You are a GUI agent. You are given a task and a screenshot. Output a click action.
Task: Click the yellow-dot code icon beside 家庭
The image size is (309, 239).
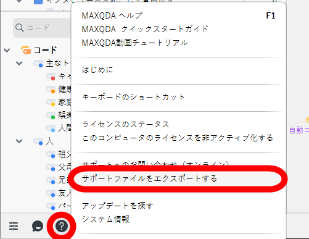51,103
